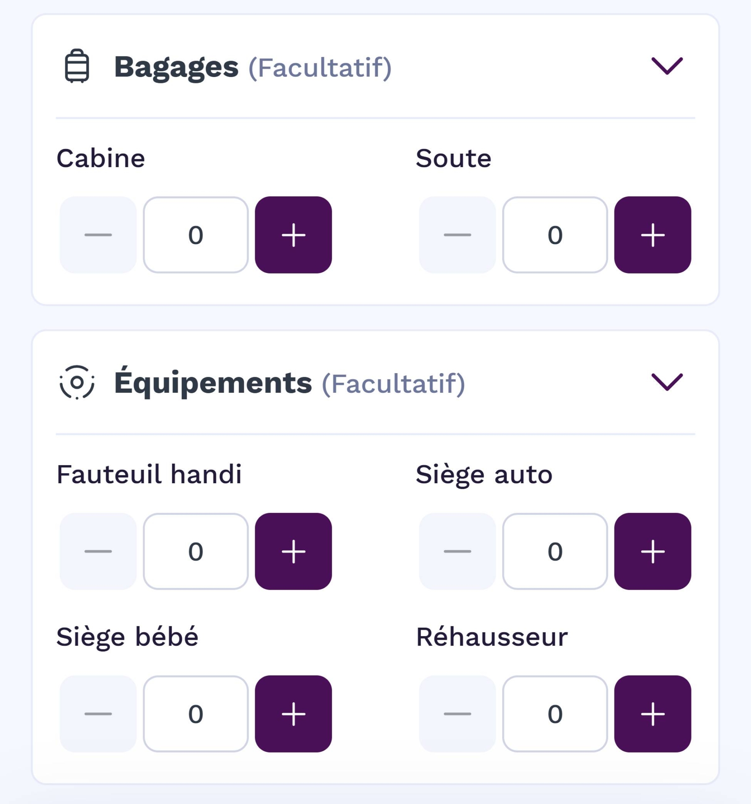Reduce Soute bag count with minus
Image resolution: width=751 pixels, height=804 pixels.
[x=457, y=235]
